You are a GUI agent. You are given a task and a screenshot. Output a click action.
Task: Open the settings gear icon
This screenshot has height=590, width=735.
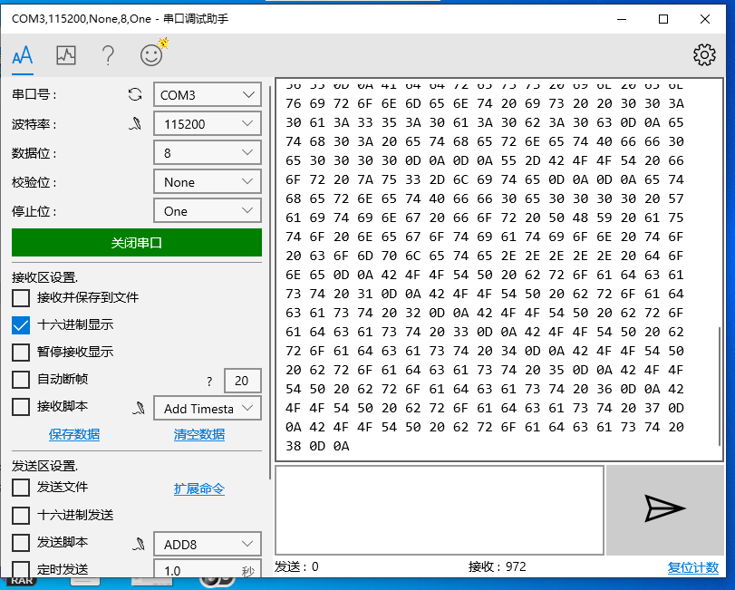(704, 54)
